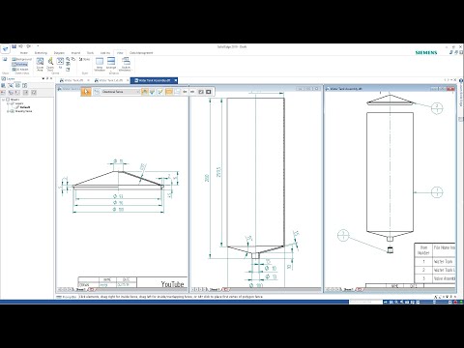The height and width of the screenshot is (348, 464).
Task: Click the New Window button
Action: [100, 64]
